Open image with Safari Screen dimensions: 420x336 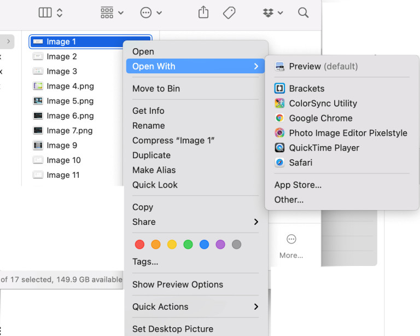(x=301, y=163)
